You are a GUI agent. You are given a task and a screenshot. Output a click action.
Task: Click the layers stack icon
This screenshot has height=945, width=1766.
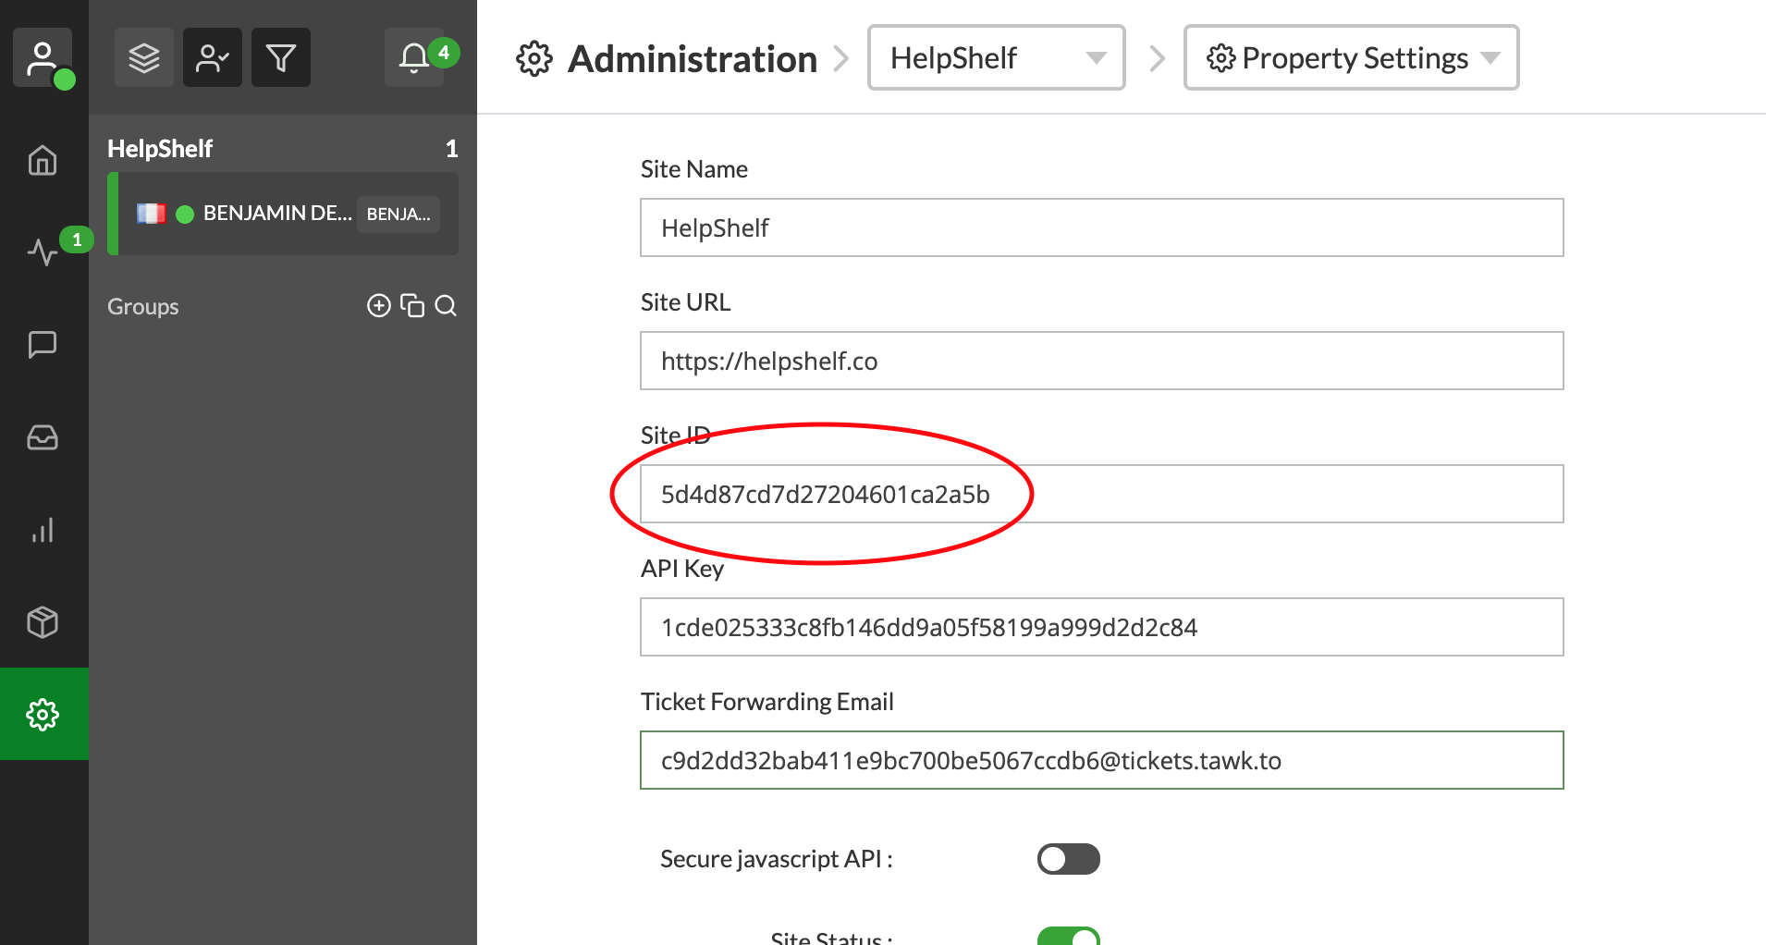coord(144,57)
